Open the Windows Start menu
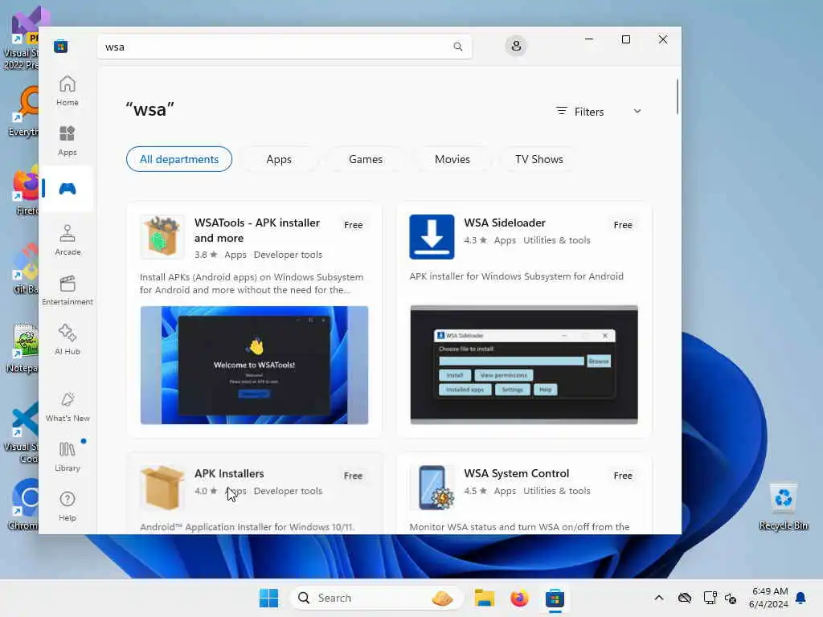 [268, 598]
